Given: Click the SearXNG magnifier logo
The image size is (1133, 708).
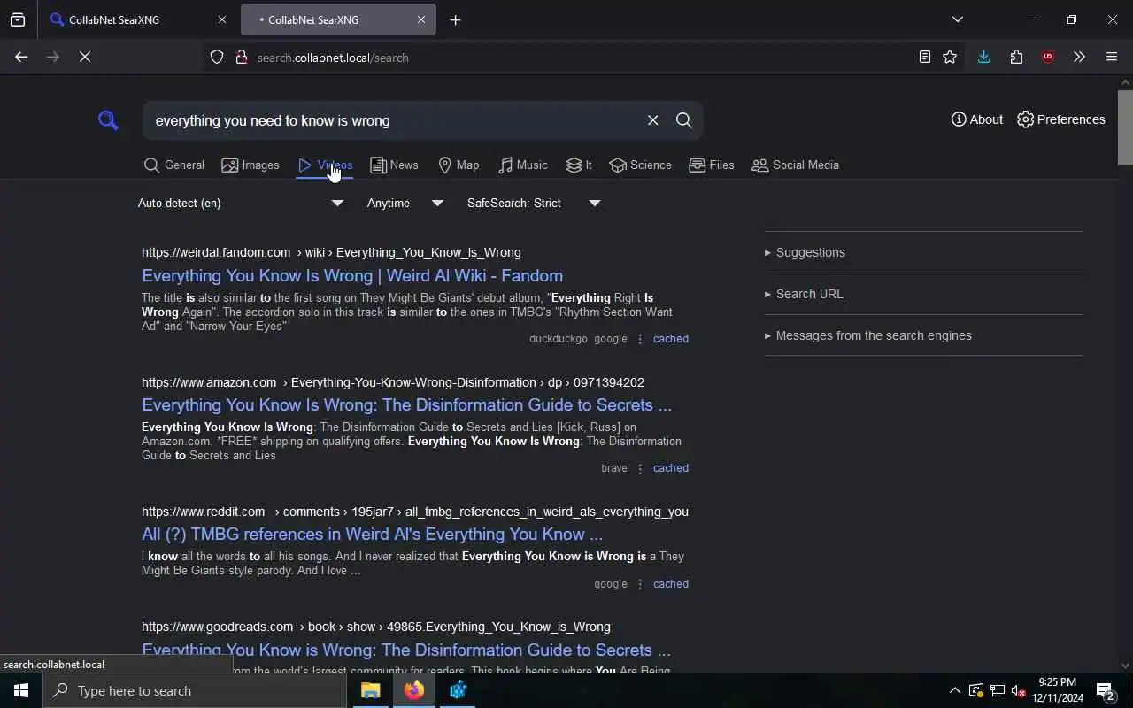Looking at the screenshot, I should coord(108,120).
